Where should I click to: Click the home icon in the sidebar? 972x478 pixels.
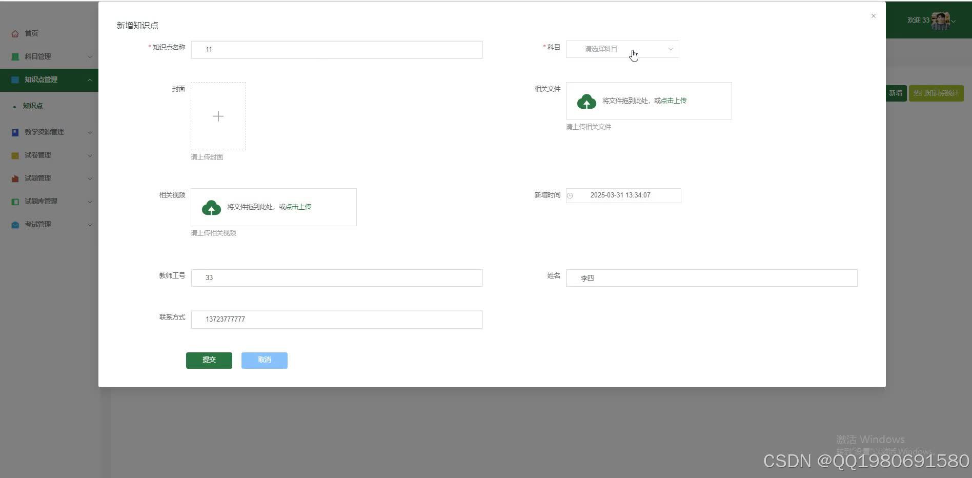coord(15,34)
